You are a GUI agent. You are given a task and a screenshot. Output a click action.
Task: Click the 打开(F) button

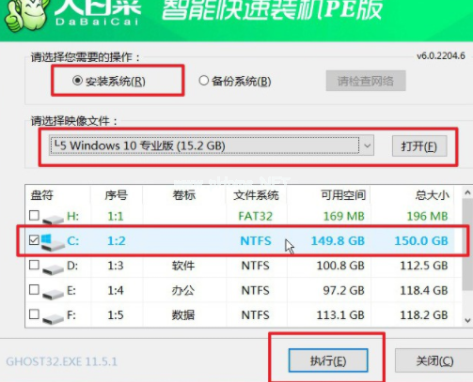tap(419, 146)
